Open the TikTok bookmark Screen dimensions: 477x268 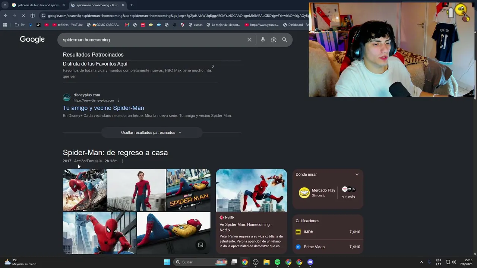[x=38, y=25]
